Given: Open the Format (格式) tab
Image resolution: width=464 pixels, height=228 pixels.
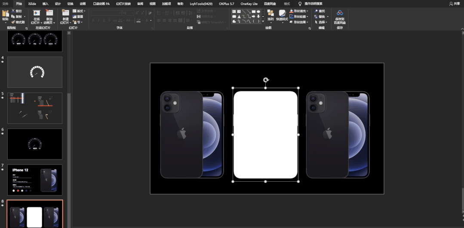Looking at the screenshot, I should 287,3.
